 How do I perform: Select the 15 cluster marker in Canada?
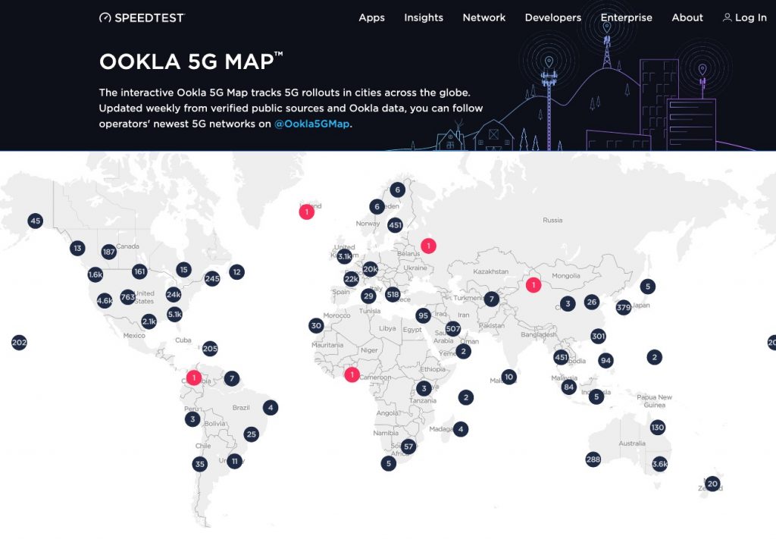click(183, 270)
